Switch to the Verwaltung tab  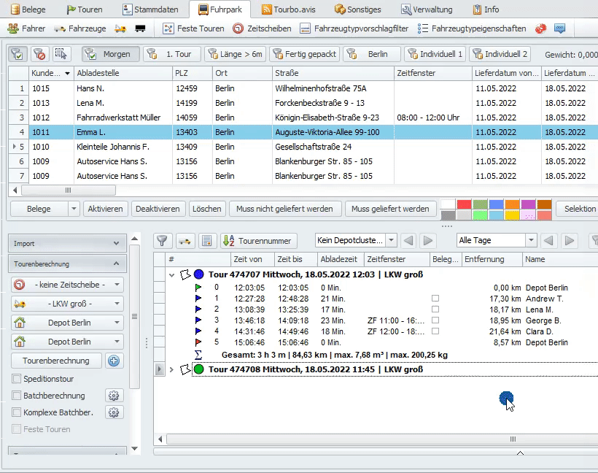click(x=427, y=9)
